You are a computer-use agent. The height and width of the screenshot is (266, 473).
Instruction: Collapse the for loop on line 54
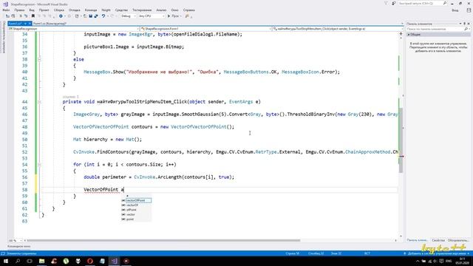point(39,165)
